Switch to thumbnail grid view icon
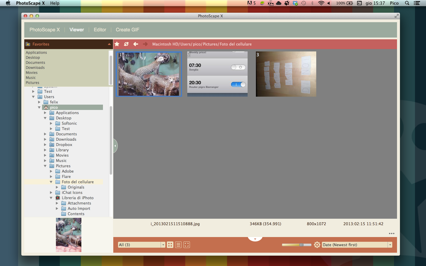This screenshot has height=266, width=426. tap(170, 245)
